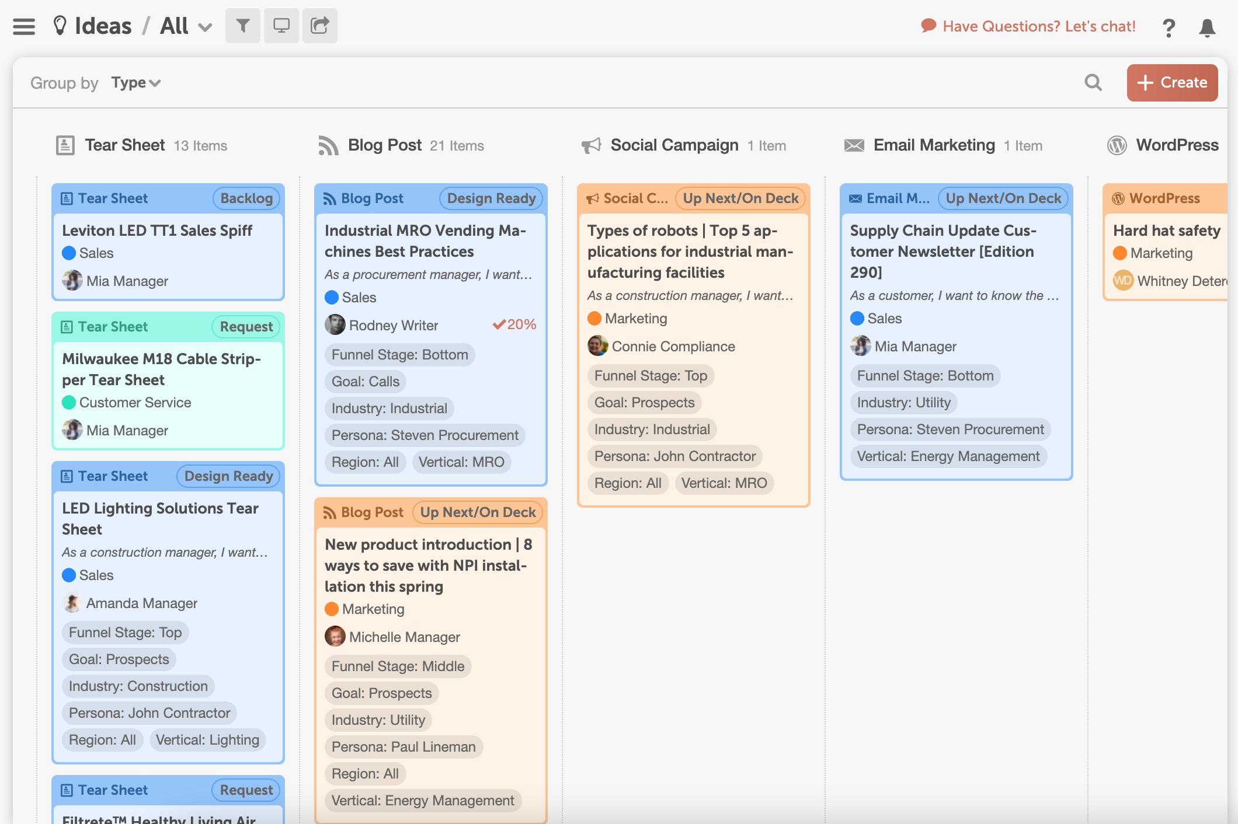Click orange Marketing dot on Hard hat card
Viewport: 1238px width, 824px height.
[1120, 253]
